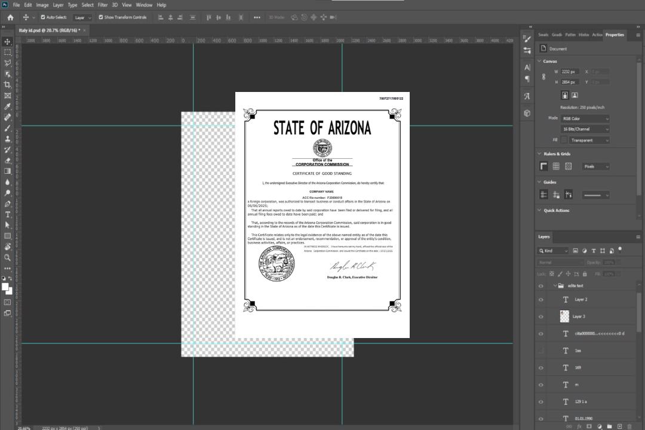
Task: Select the Clone Stamp tool
Action: coord(7,139)
